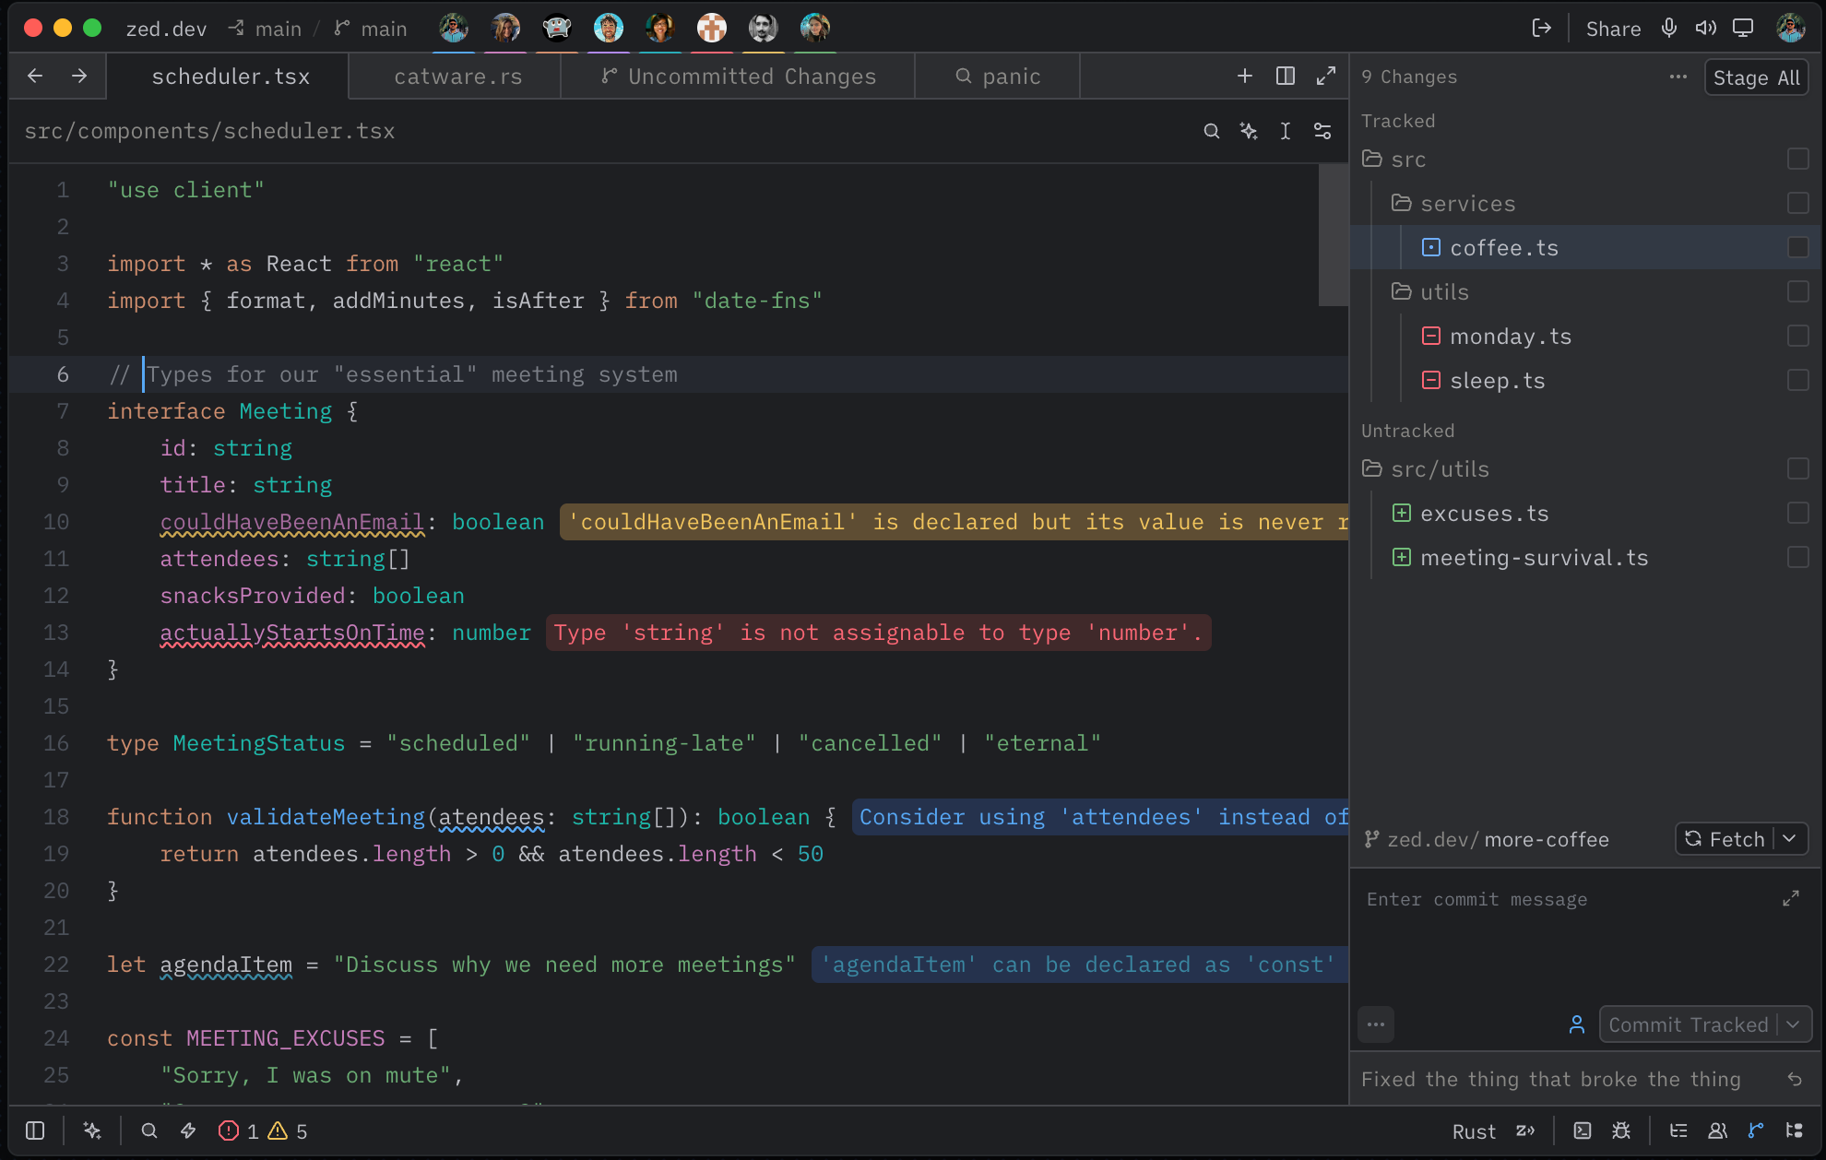Split the editor pane
1826x1160 pixels.
[x=1286, y=76]
